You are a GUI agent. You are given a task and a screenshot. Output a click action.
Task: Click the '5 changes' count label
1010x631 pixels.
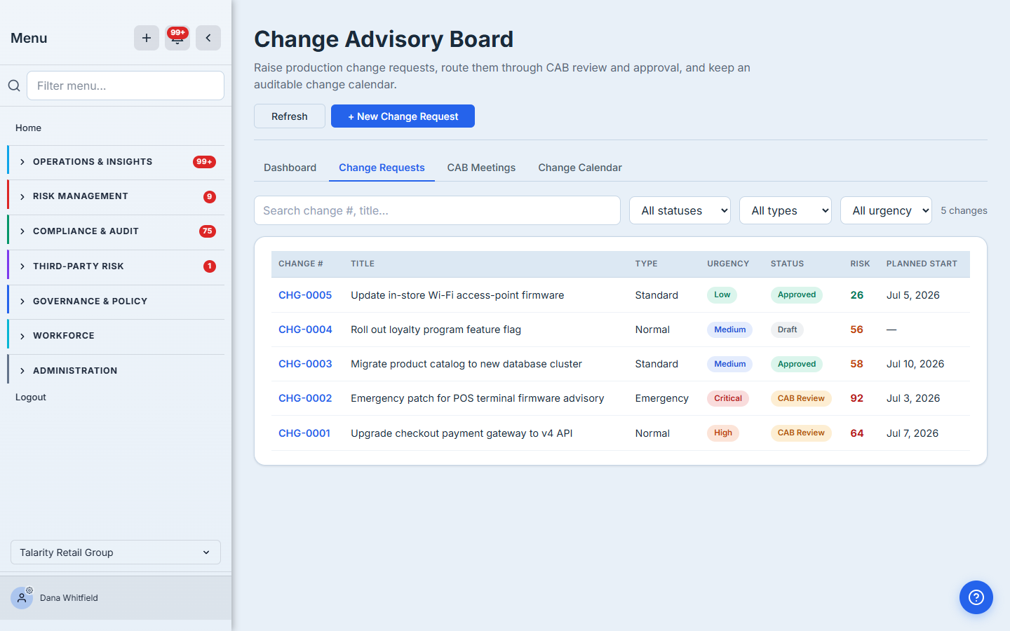[x=964, y=210]
